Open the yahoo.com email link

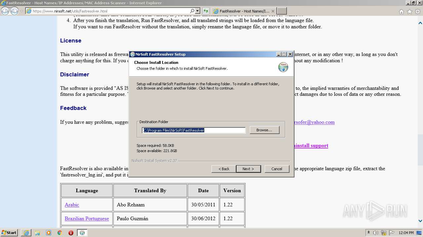tap(314, 122)
